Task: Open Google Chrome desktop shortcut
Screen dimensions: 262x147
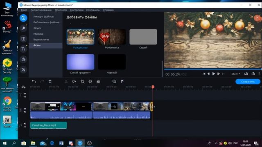Action: pos(7,103)
